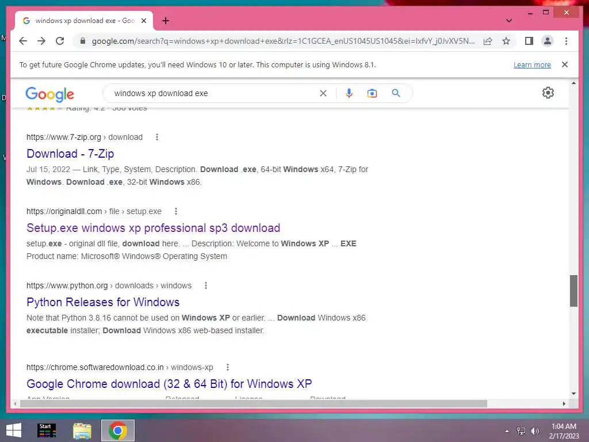Screen dimensions: 589x442
Task: Click the https://originaldll.com › file › setup.exe URL text
Action: click(94, 211)
